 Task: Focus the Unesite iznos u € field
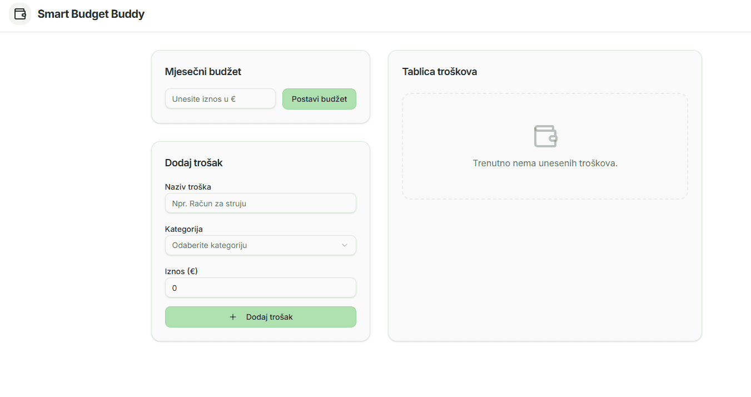click(x=220, y=99)
